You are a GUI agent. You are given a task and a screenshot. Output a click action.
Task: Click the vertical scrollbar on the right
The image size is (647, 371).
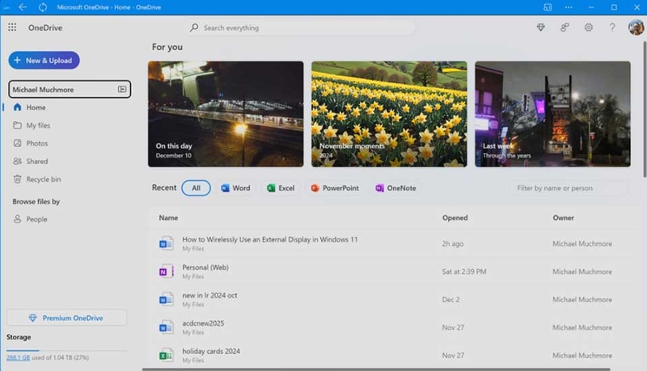tap(645, 109)
